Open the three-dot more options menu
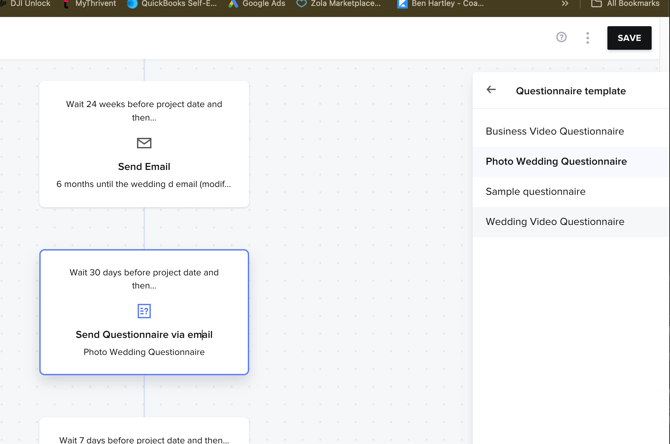 587,38
